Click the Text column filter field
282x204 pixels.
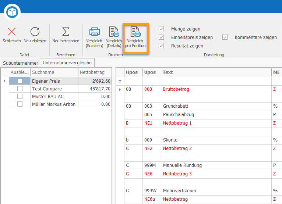click(216, 81)
